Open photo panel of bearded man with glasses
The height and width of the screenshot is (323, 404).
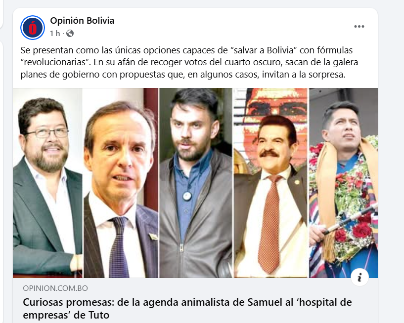[x=47, y=183]
